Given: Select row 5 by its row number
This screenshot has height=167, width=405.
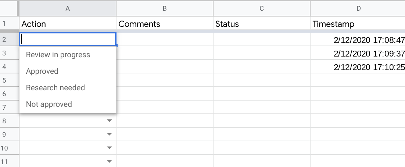Looking at the screenshot, I should tap(4, 80).
